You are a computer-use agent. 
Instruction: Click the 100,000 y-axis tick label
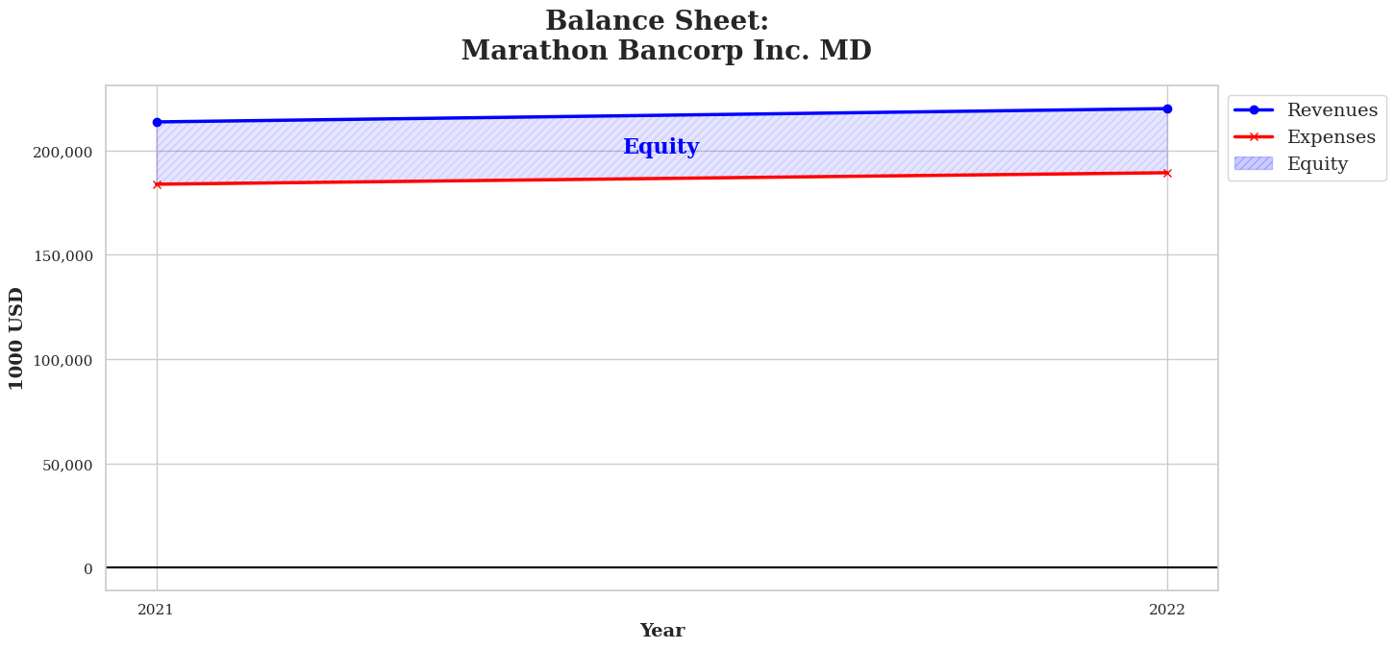click(x=62, y=360)
